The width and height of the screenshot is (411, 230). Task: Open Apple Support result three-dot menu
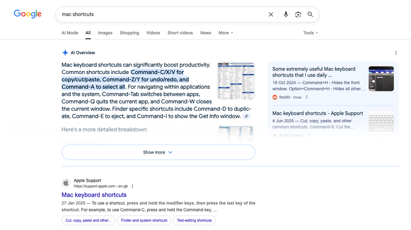click(x=133, y=186)
